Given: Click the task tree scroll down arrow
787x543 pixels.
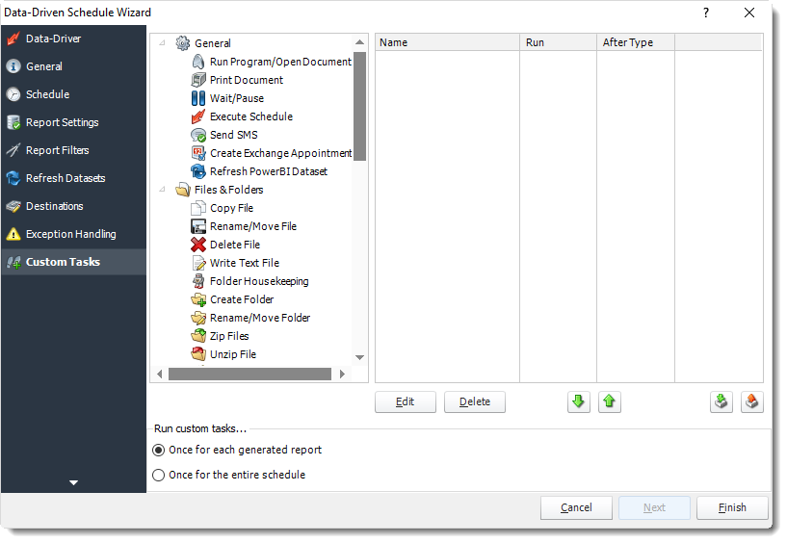Looking at the screenshot, I should pos(359,357).
